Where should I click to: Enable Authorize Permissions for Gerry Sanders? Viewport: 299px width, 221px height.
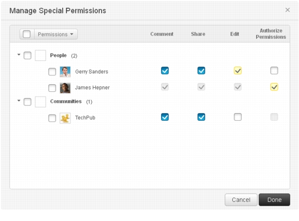pos(274,71)
